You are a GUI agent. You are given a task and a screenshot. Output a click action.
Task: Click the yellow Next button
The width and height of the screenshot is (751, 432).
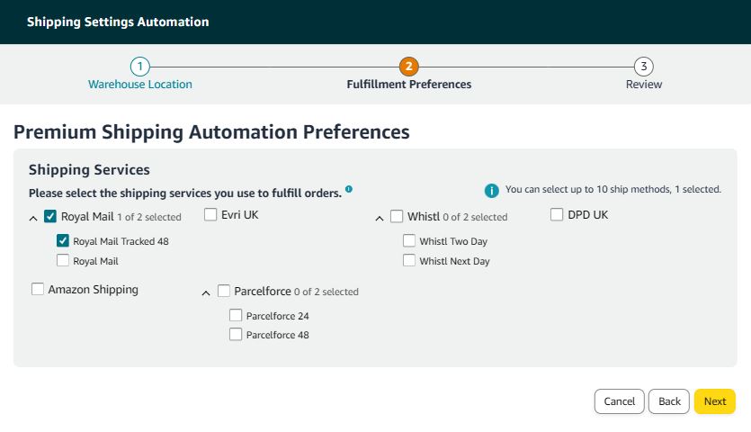click(x=715, y=401)
